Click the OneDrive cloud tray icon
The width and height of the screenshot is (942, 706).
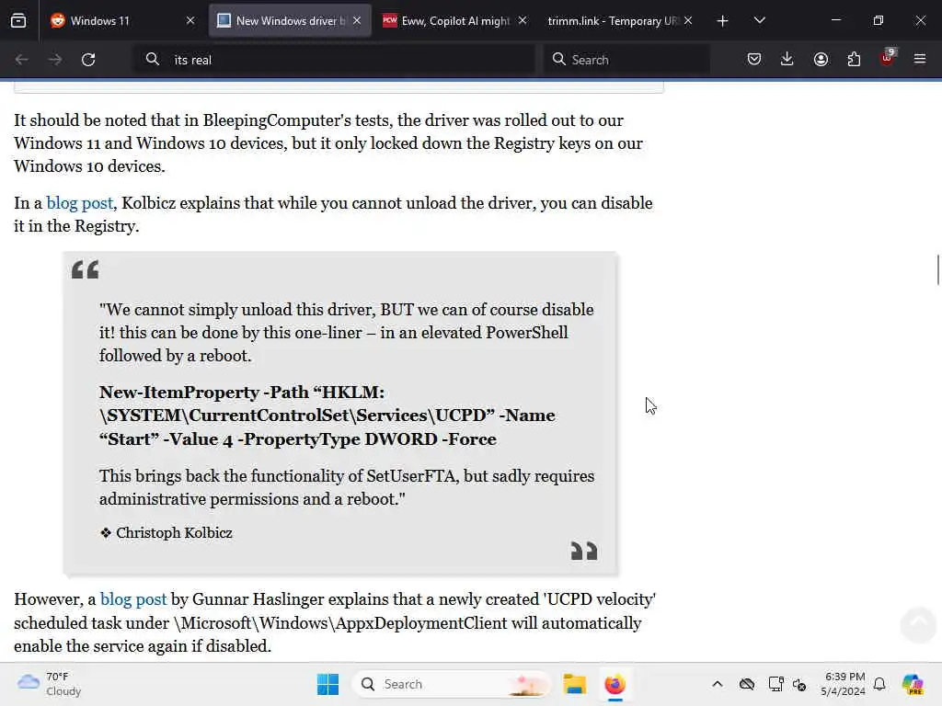(x=747, y=684)
